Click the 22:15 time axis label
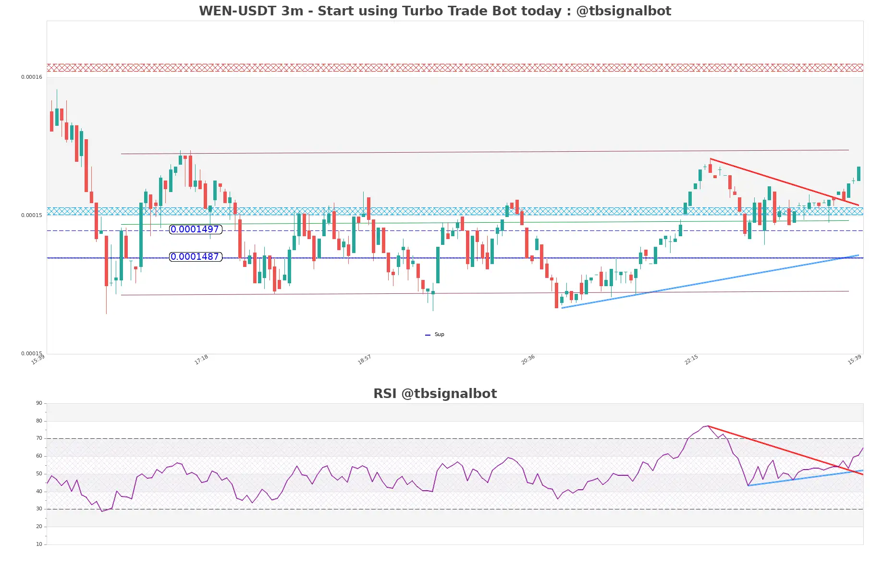870x580 pixels. pos(691,360)
